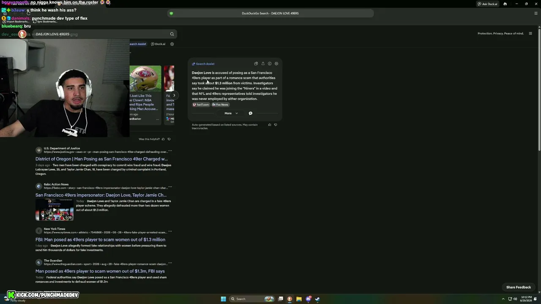Open the Fox News source chip

[x=220, y=105]
